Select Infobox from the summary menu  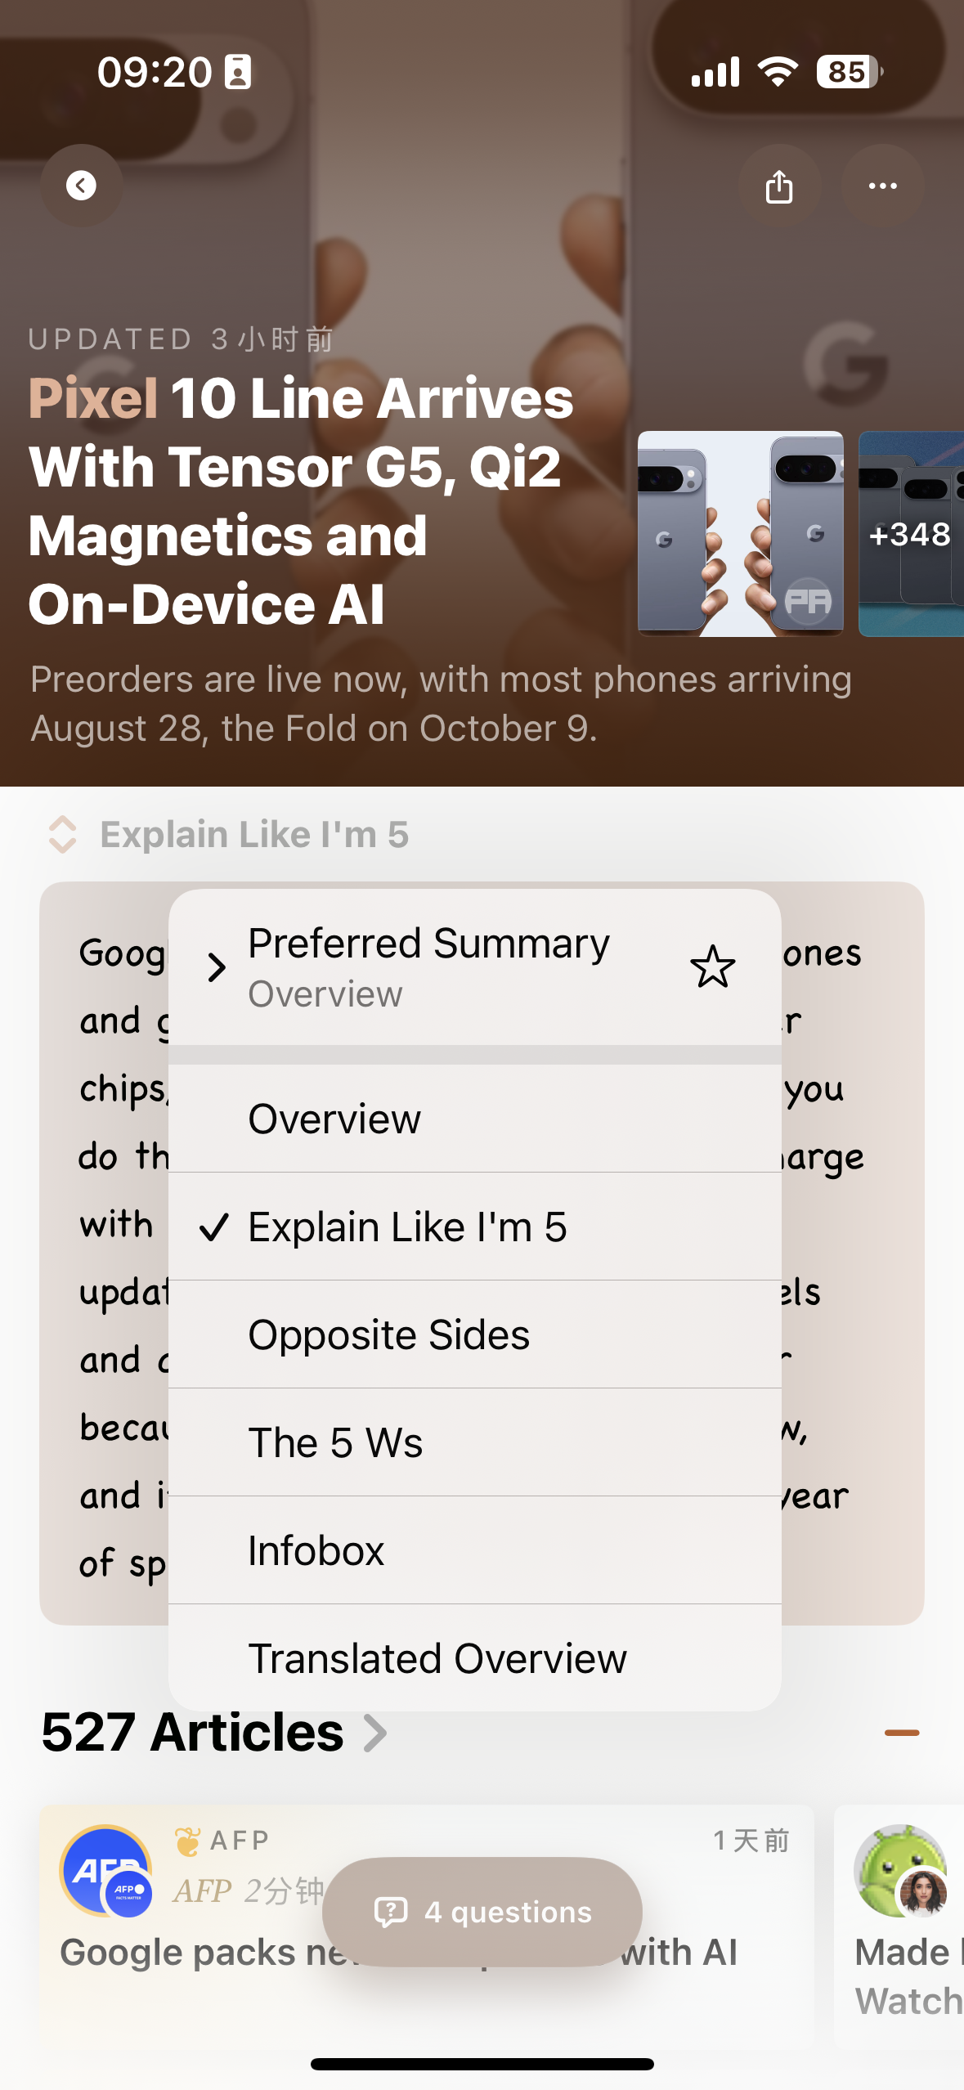[474, 1550]
